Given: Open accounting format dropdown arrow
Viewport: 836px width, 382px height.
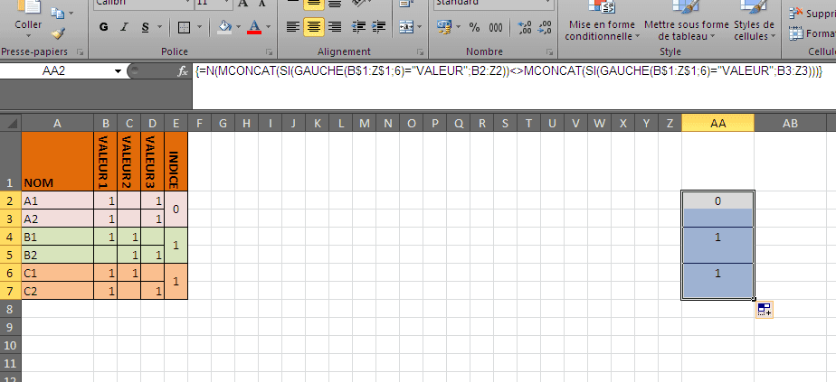Looking at the screenshot, I should (458, 27).
